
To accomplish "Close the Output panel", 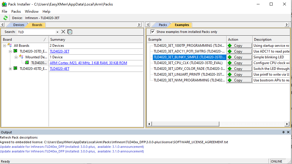I will 288,132.
